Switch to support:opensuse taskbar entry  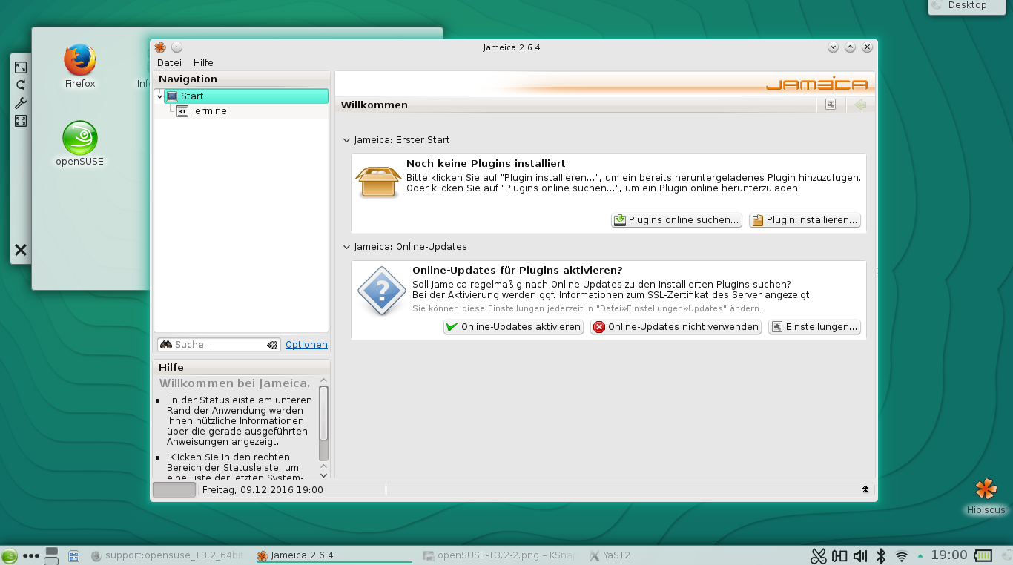coord(167,555)
